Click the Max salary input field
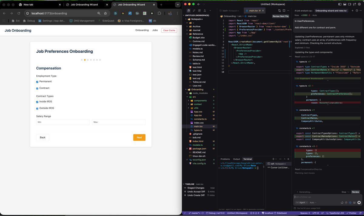Image resolution: width=364 pixels, height=216 pixels. tap(119, 122)
